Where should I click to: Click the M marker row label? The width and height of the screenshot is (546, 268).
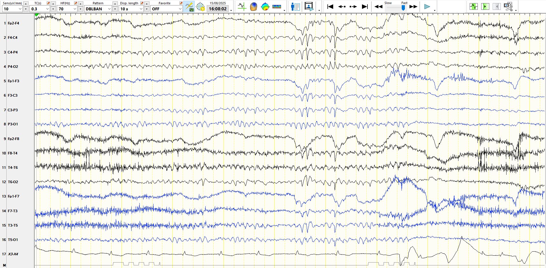tap(4, 265)
